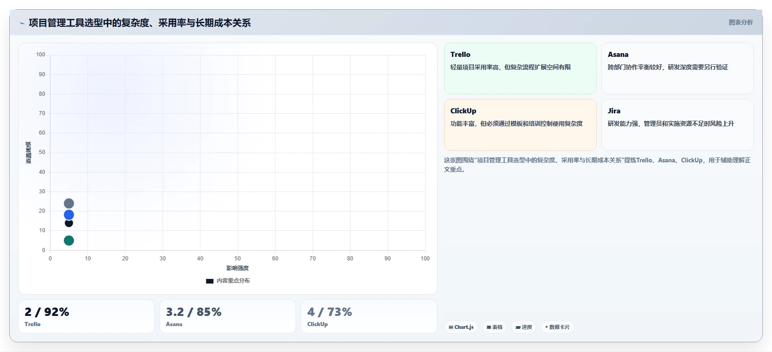Screen dimensions: 772x352
Task: Click the chart icon before the page title
Action: (22, 23)
